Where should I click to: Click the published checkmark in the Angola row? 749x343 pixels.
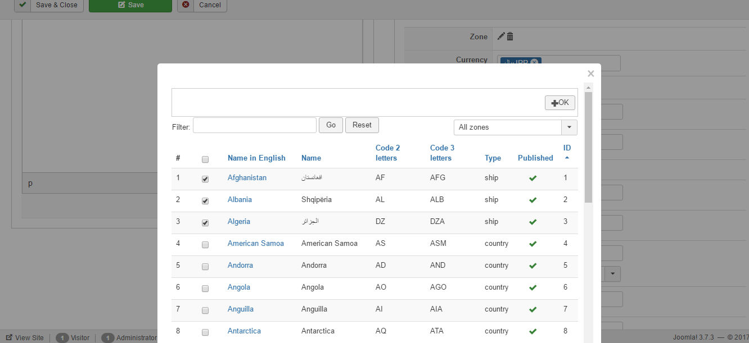[x=533, y=287]
